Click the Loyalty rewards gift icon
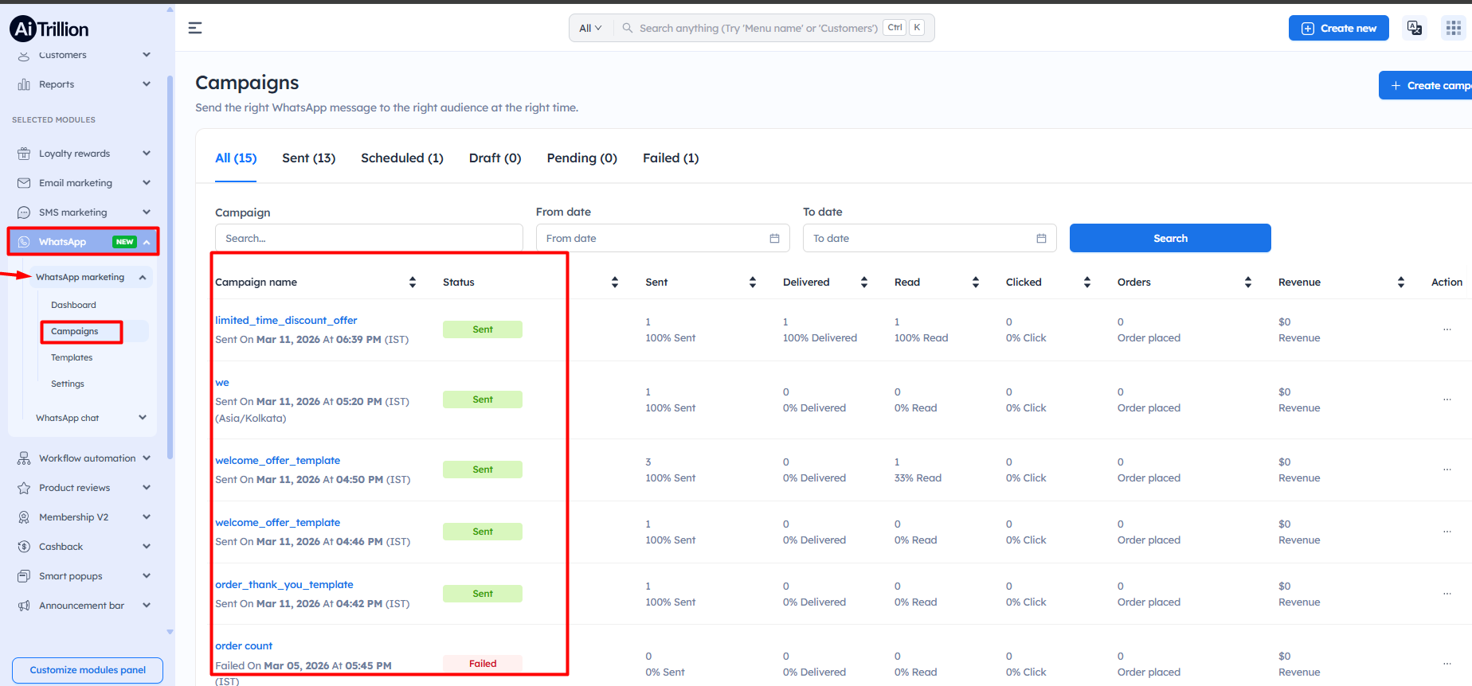 coord(24,154)
